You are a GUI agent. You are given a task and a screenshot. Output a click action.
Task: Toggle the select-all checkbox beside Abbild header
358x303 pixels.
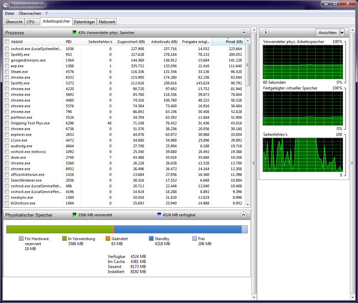[x=7, y=42]
